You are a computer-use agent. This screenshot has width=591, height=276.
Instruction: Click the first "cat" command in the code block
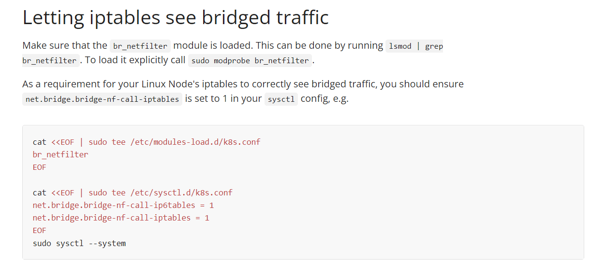pos(39,142)
